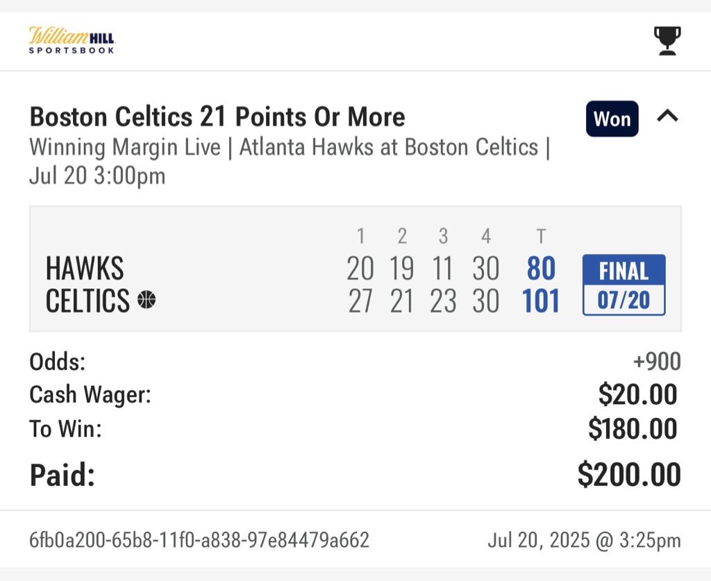
Task: Click the Jul 20, 2025 timestamp
Action: pos(584,540)
